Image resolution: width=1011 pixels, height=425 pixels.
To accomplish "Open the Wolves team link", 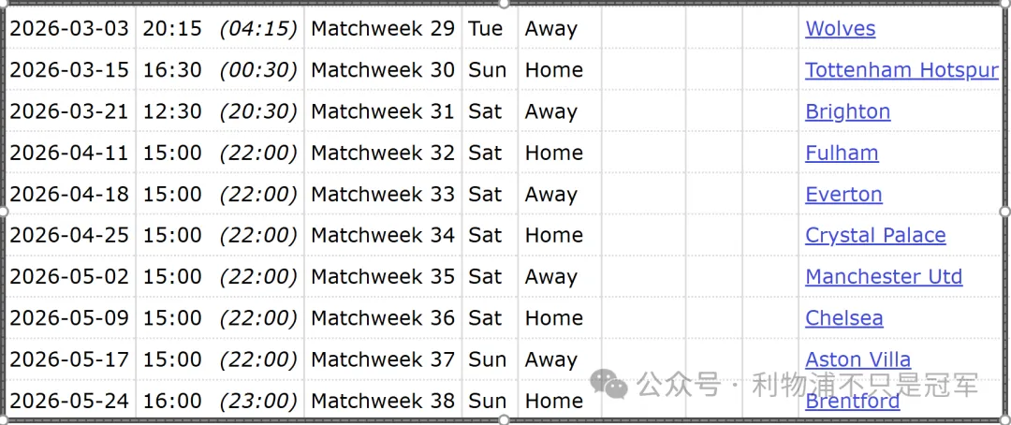I will (x=840, y=29).
